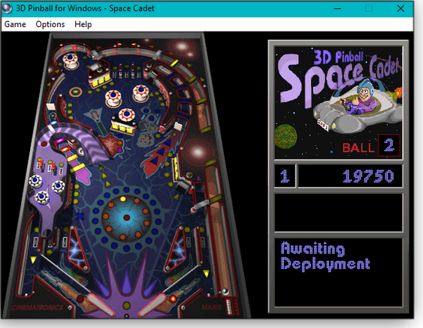Click the maximize button in title bar

click(x=369, y=8)
